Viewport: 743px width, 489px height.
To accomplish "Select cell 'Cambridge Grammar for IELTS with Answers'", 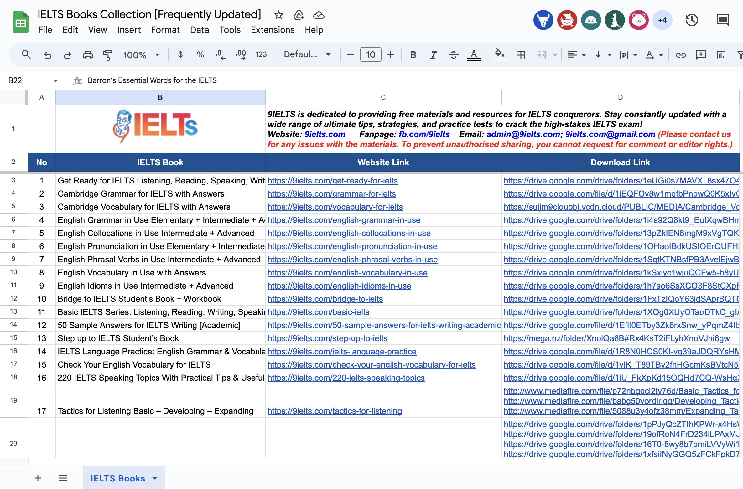I will 160,194.
